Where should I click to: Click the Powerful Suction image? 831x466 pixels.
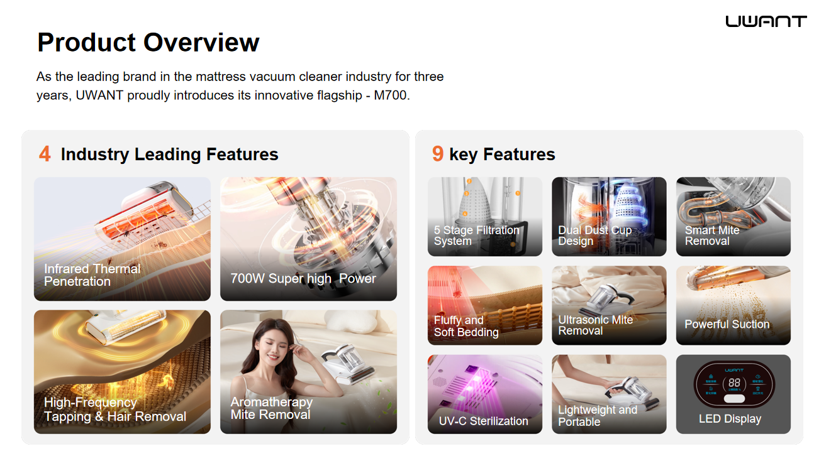pos(733,305)
